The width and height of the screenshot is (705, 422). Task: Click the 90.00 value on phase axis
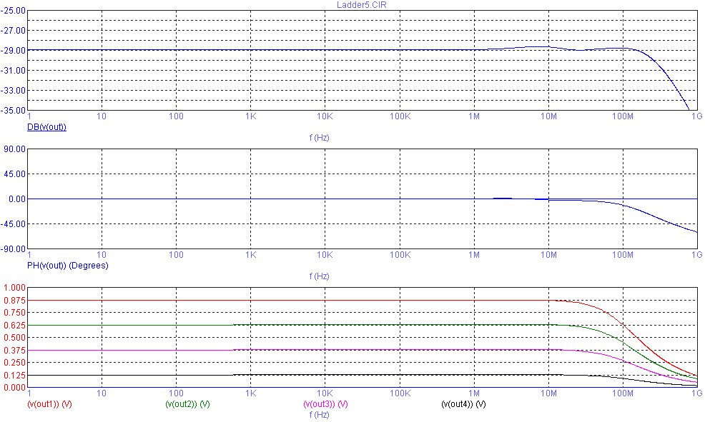coord(15,149)
